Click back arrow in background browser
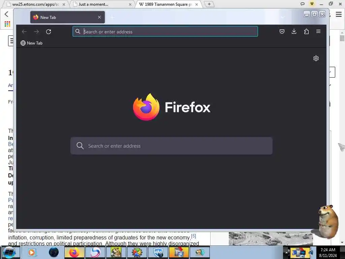 click(x=6, y=14)
